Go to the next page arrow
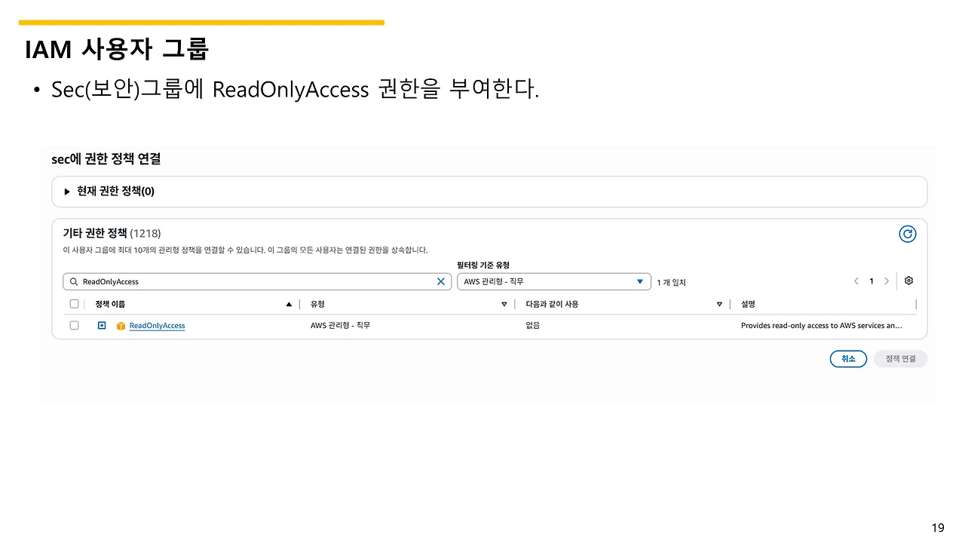Viewport: 965px width, 543px height. 887,281
